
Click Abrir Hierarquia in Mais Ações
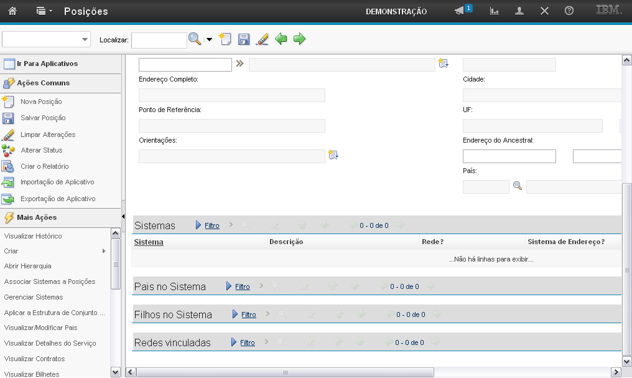click(27, 266)
